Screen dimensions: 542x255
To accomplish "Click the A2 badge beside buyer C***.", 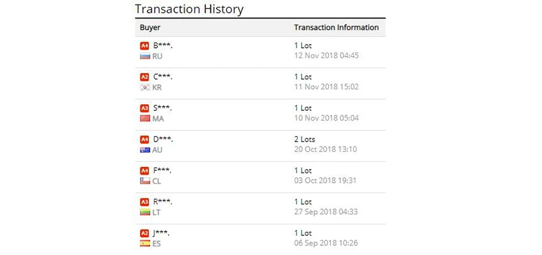I will (x=145, y=77).
